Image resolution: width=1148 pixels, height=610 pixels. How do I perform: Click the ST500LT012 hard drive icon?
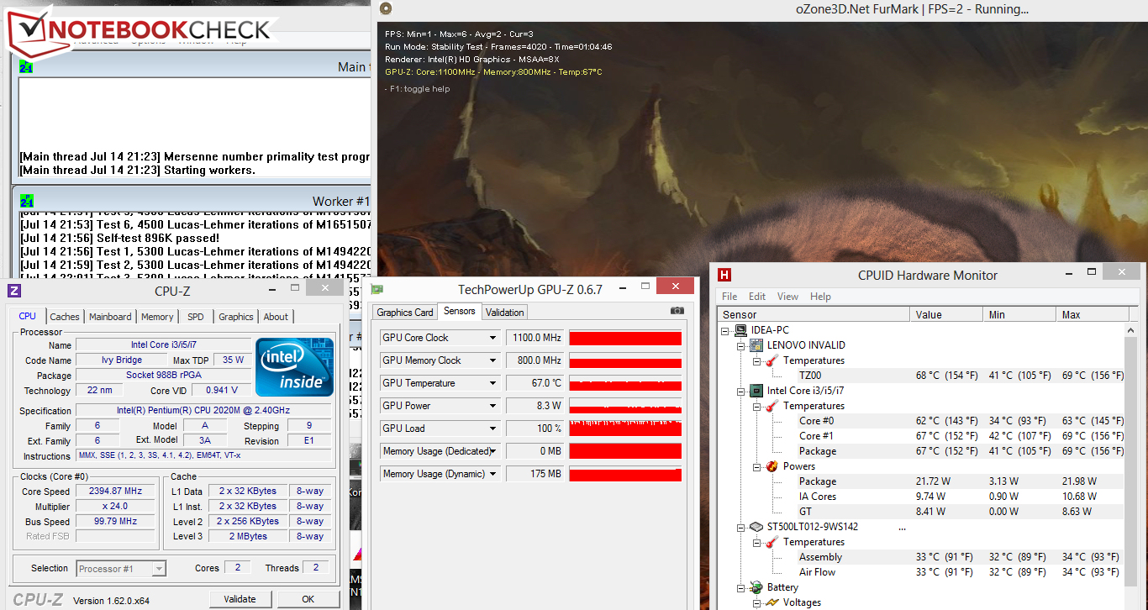click(x=756, y=527)
